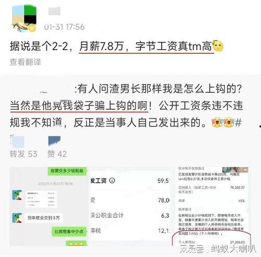Viewport: 261px width, 257px height.
Task: Click the 01-31 17:56 timestamp
Action: [x=64, y=27]
